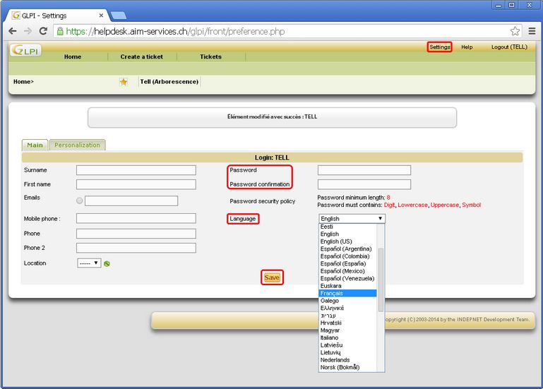The width and height of the screenshot is (543, 389).
Task: Click the GLPI logo
Action: coord(25,50)
